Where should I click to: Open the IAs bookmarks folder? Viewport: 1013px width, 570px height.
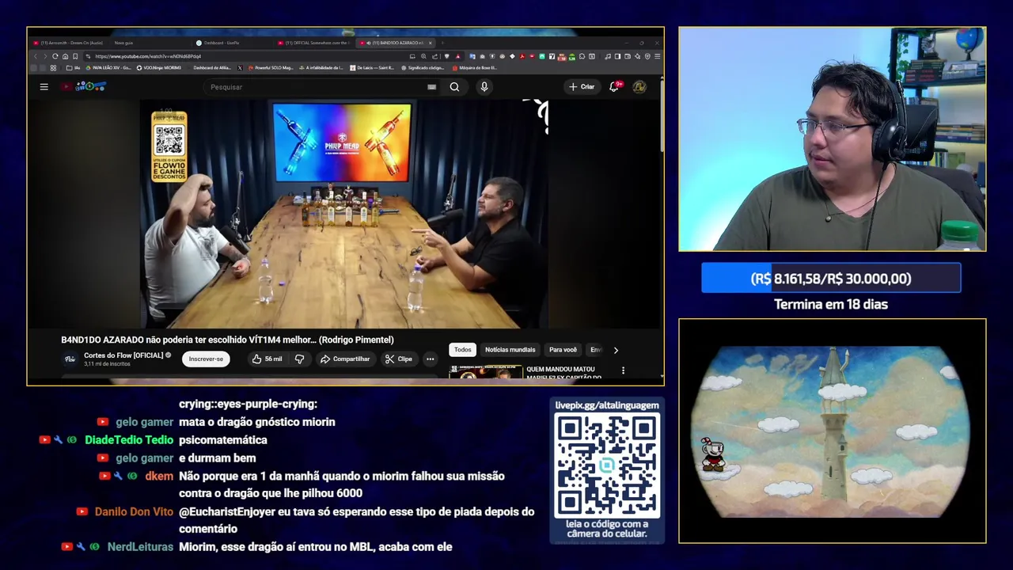(73, 68)
